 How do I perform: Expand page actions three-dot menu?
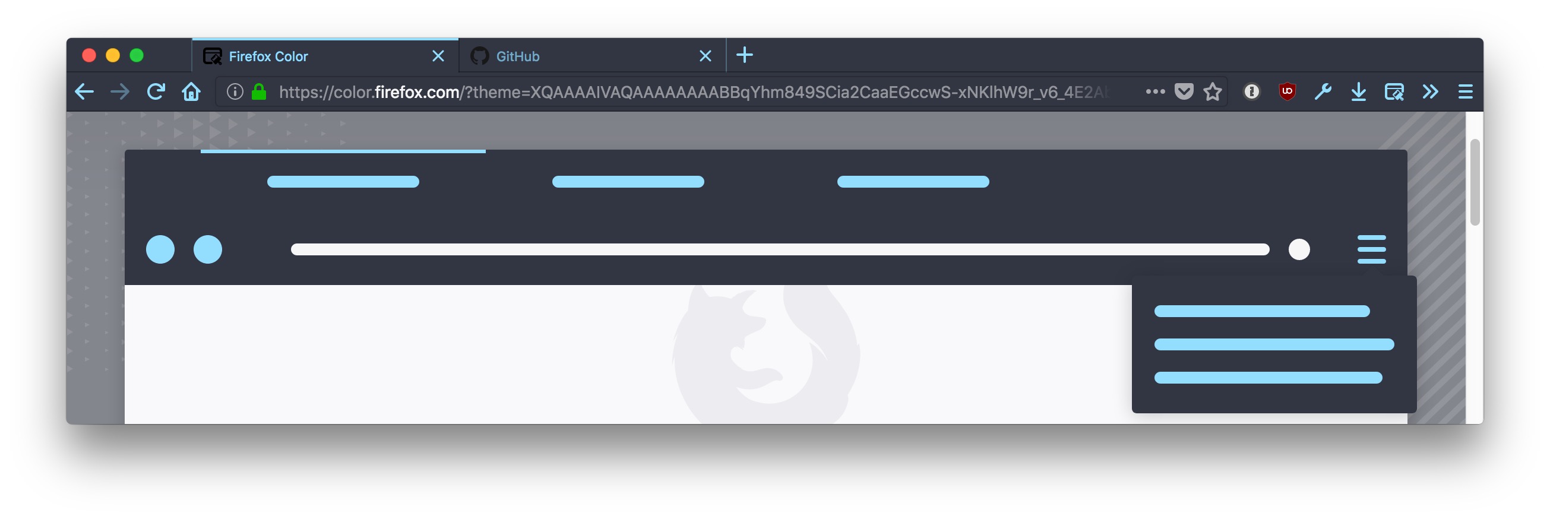click(1155, 91)
